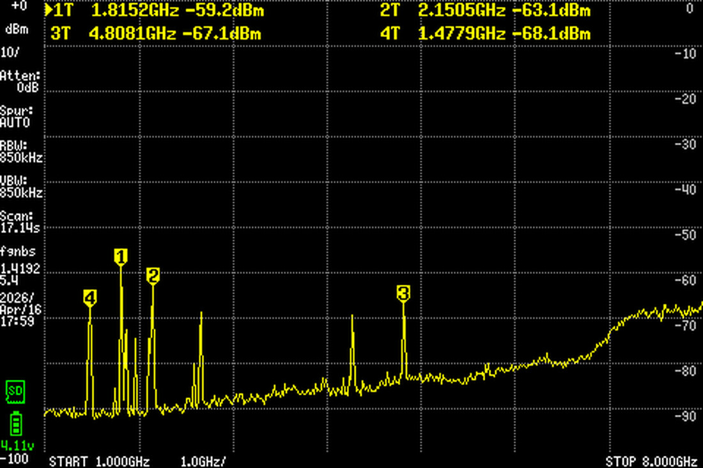The height and width of the screenshot is (468, 703).
Task: Select marker 3 flag near the 5.8GHz peak
Action: coord(403,293)
